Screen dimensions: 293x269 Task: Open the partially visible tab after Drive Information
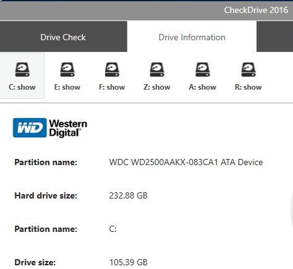click(274, 36)
